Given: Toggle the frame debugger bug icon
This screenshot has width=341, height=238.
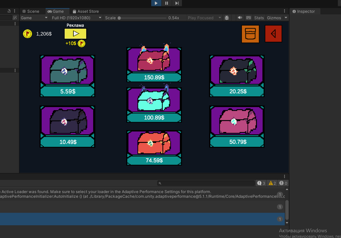Looking at the screenshot, I should coord(227,18).
